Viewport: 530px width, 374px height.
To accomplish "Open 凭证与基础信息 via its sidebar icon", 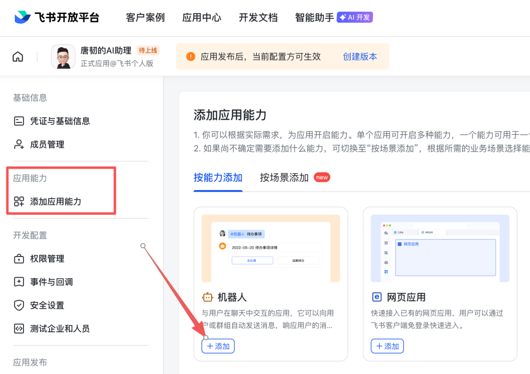I will pos(18,120).
